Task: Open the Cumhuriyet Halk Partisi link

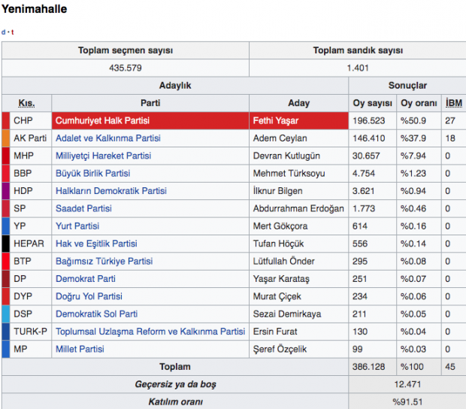Action: (103, 121)
